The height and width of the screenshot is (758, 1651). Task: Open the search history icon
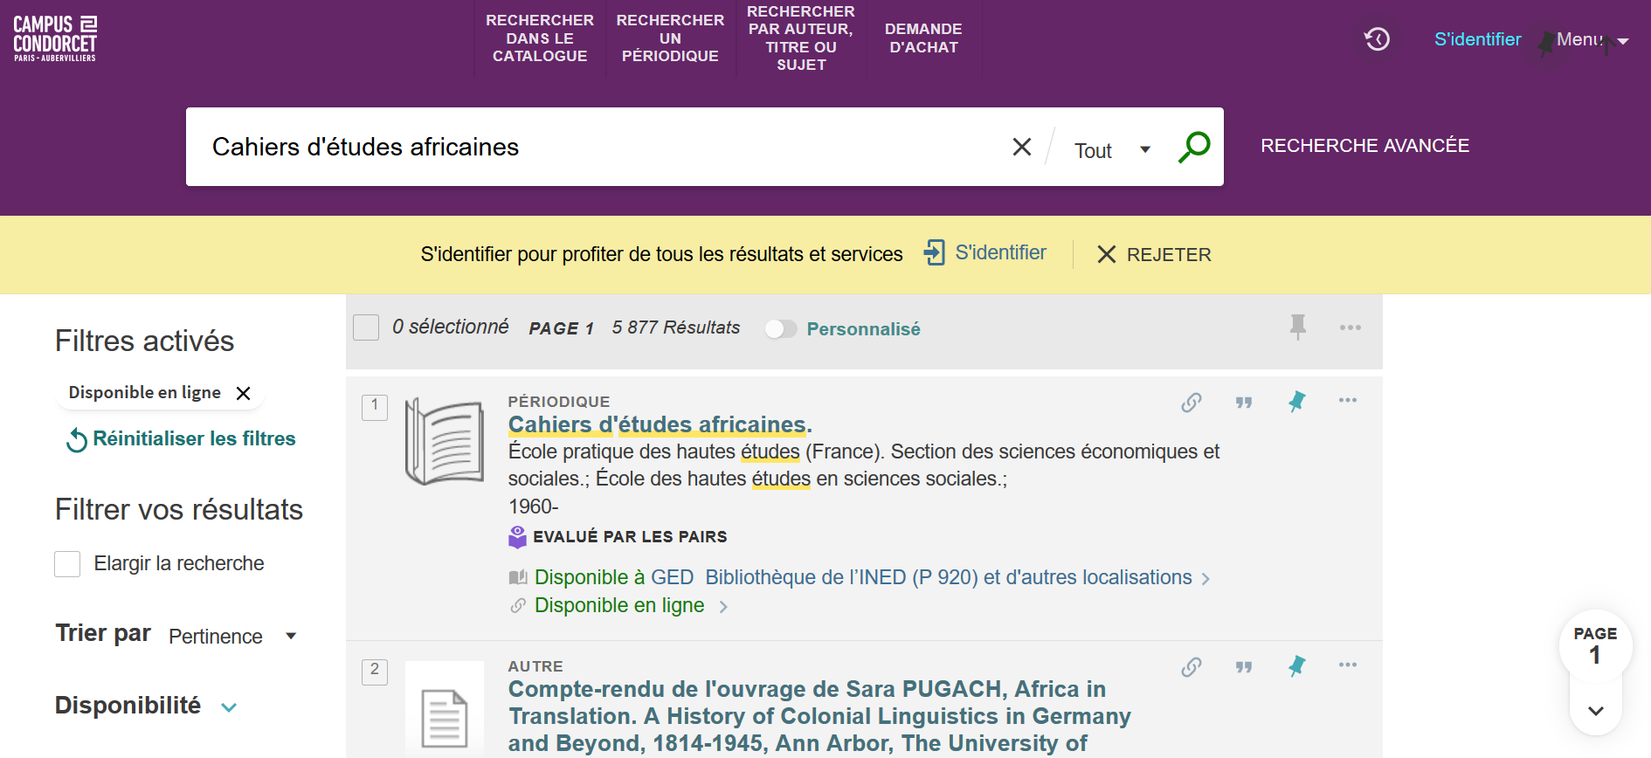pos(1378,39)
